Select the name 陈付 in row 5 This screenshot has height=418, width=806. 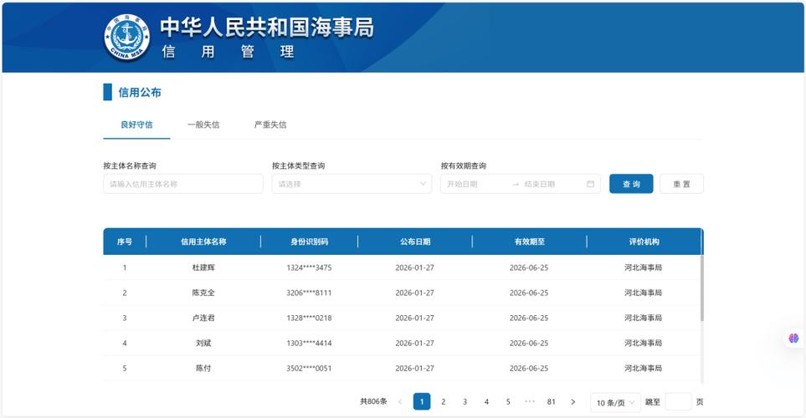point(203,368)
